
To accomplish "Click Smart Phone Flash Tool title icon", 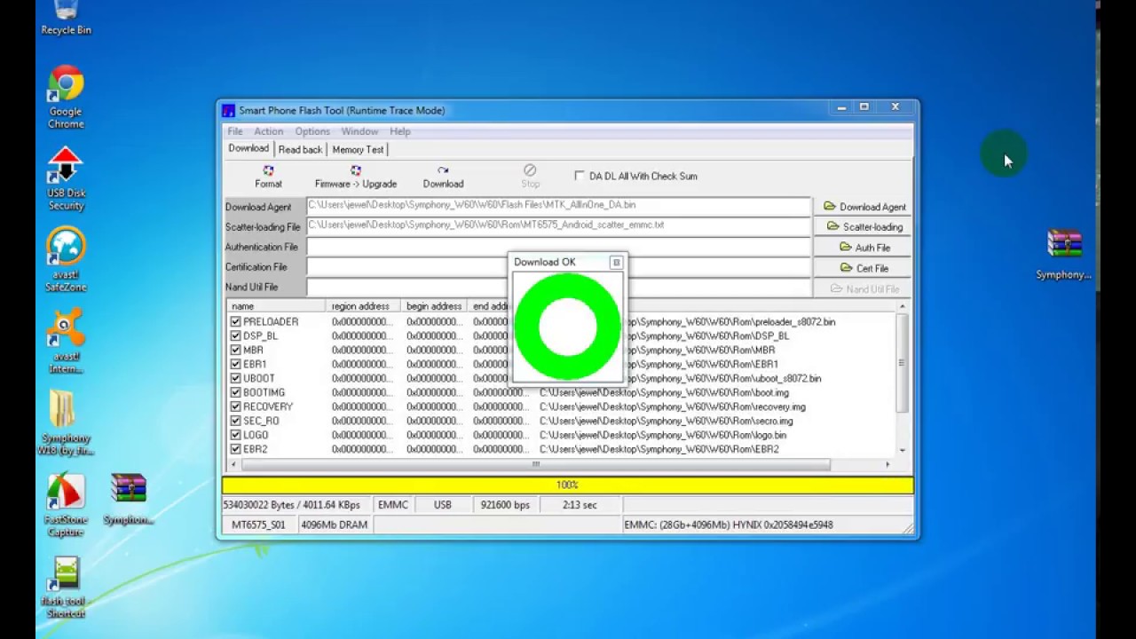I will coord(229,111).
